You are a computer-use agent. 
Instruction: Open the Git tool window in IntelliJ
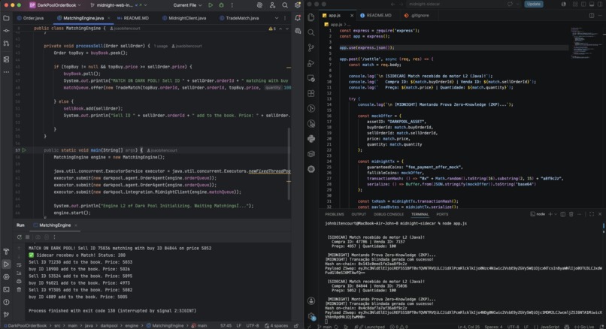pyautogui.click(x=6, y=314)
